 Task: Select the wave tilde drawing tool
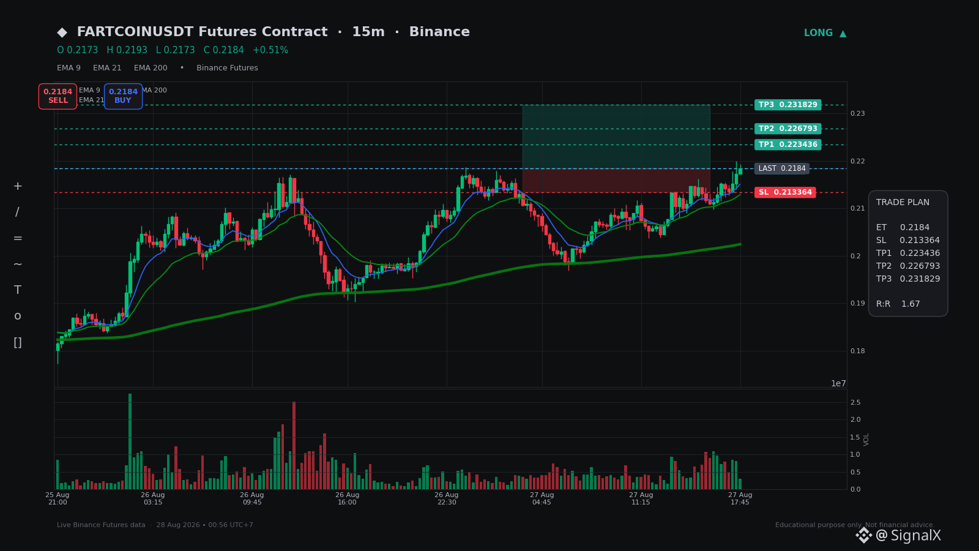(18, 264)
